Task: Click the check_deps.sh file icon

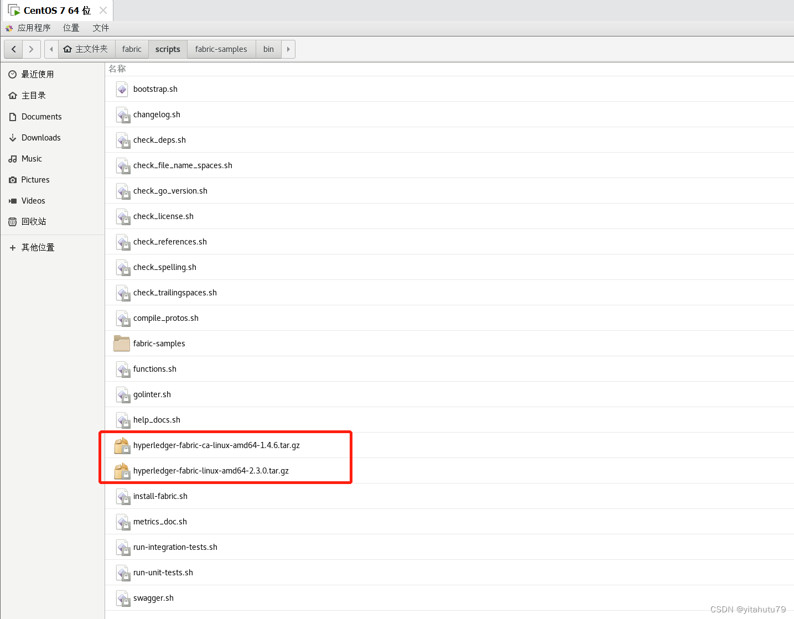Action: click(122, 140)
